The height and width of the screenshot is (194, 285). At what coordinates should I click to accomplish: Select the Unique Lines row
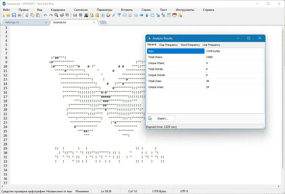point(205,87)
